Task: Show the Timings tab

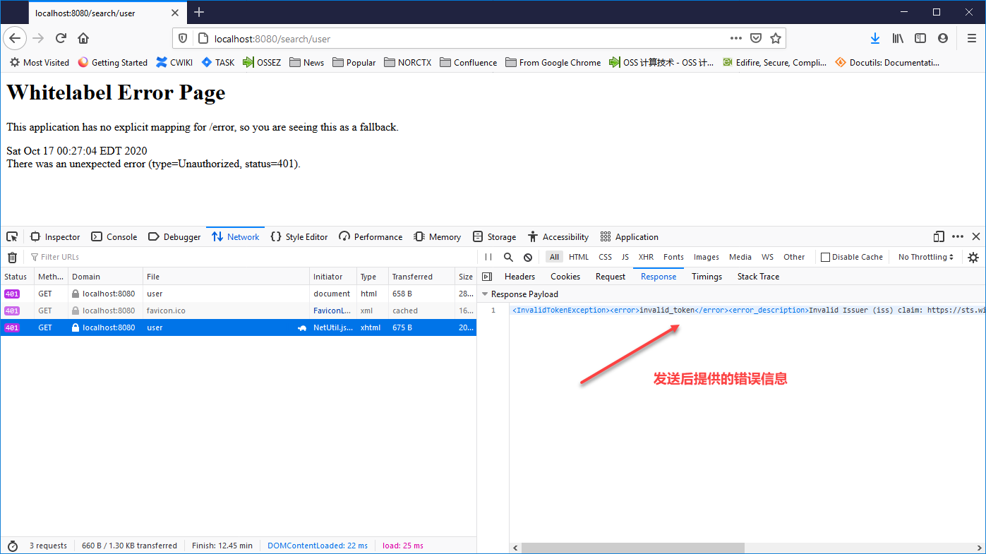Action: tap(707, 277)
